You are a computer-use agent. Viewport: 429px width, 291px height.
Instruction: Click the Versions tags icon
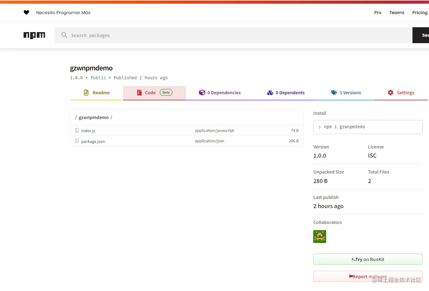(334, 93)
